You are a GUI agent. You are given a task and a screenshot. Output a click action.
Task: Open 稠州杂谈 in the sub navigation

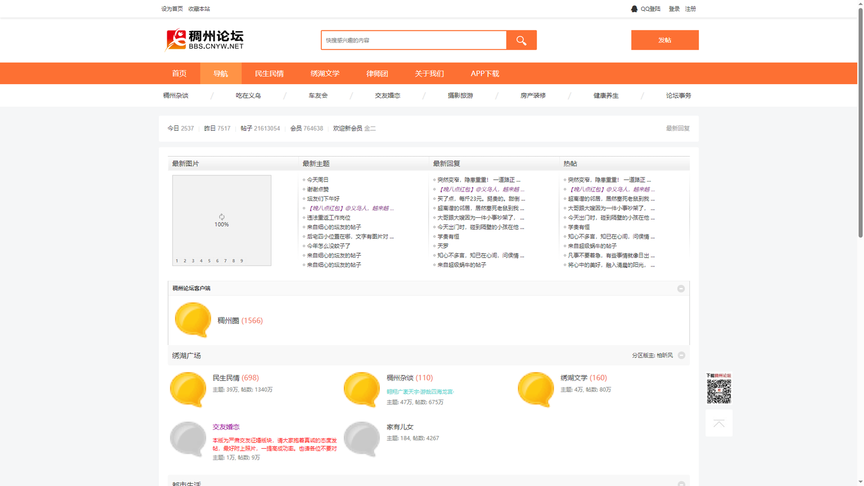pyautogui.click(x=176, y=95)
